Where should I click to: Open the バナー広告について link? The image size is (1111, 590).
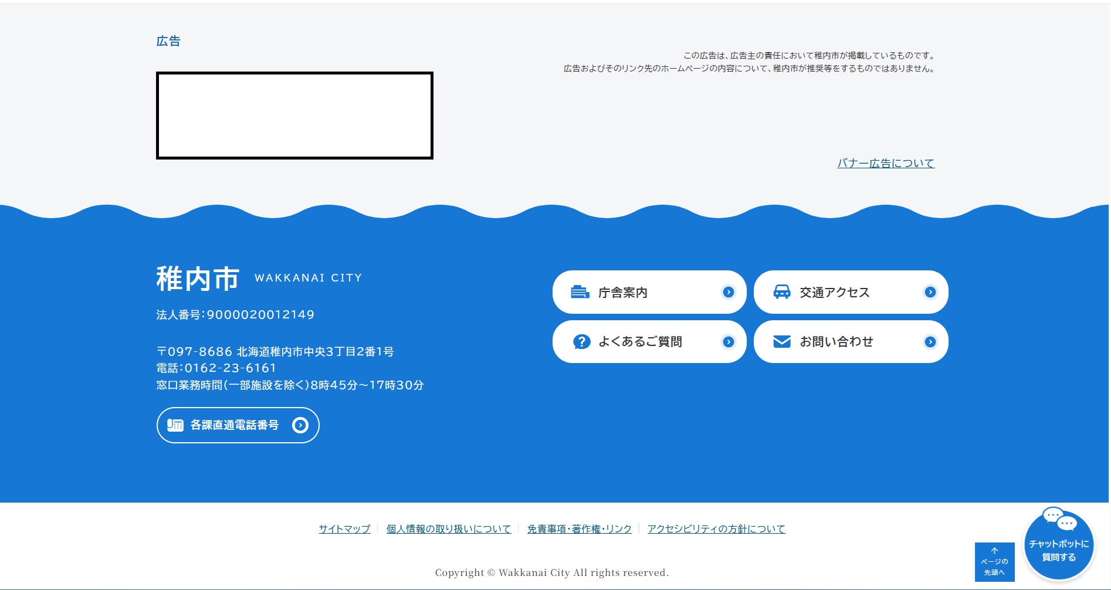[885, 164]
